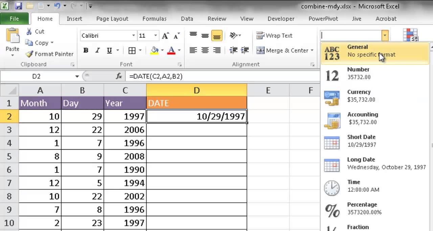Toggle Align Text Left
This screenshot has height=231, width=433.
[193, 51]
